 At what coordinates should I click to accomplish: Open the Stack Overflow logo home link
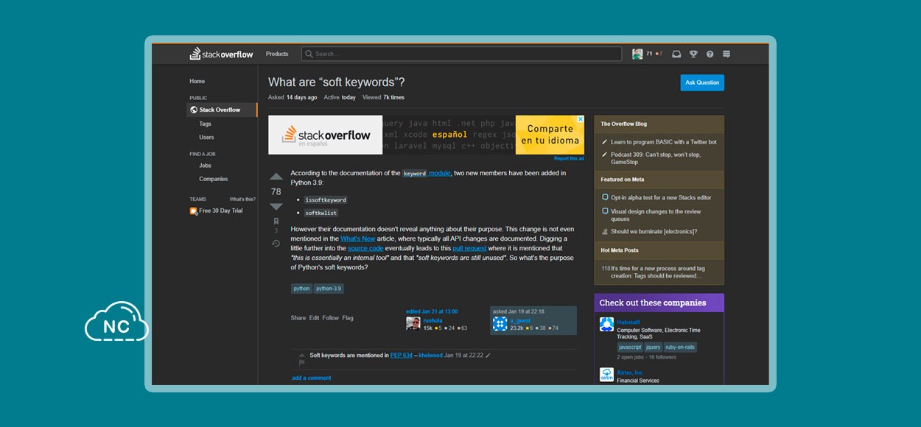pos(221,54)
